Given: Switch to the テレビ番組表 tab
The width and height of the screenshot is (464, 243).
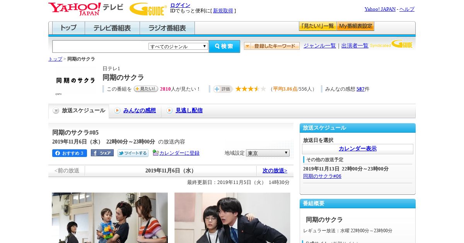Looking at the screenshot, I should [112, 28].
